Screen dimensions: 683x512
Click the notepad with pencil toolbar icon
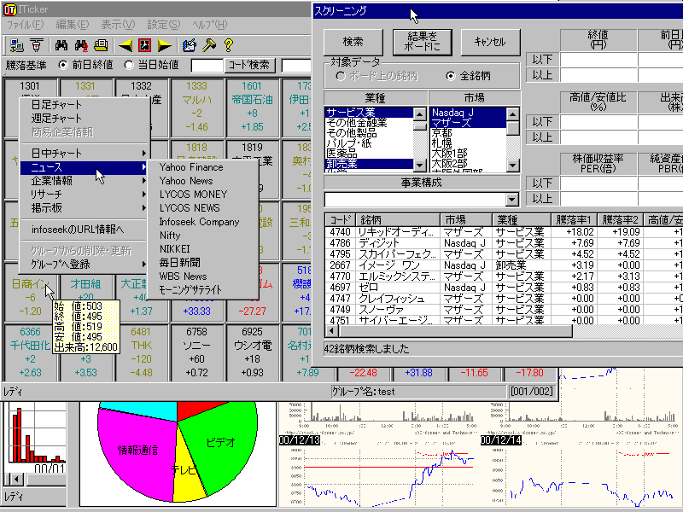pyautogui.click(x=189, y=45)
